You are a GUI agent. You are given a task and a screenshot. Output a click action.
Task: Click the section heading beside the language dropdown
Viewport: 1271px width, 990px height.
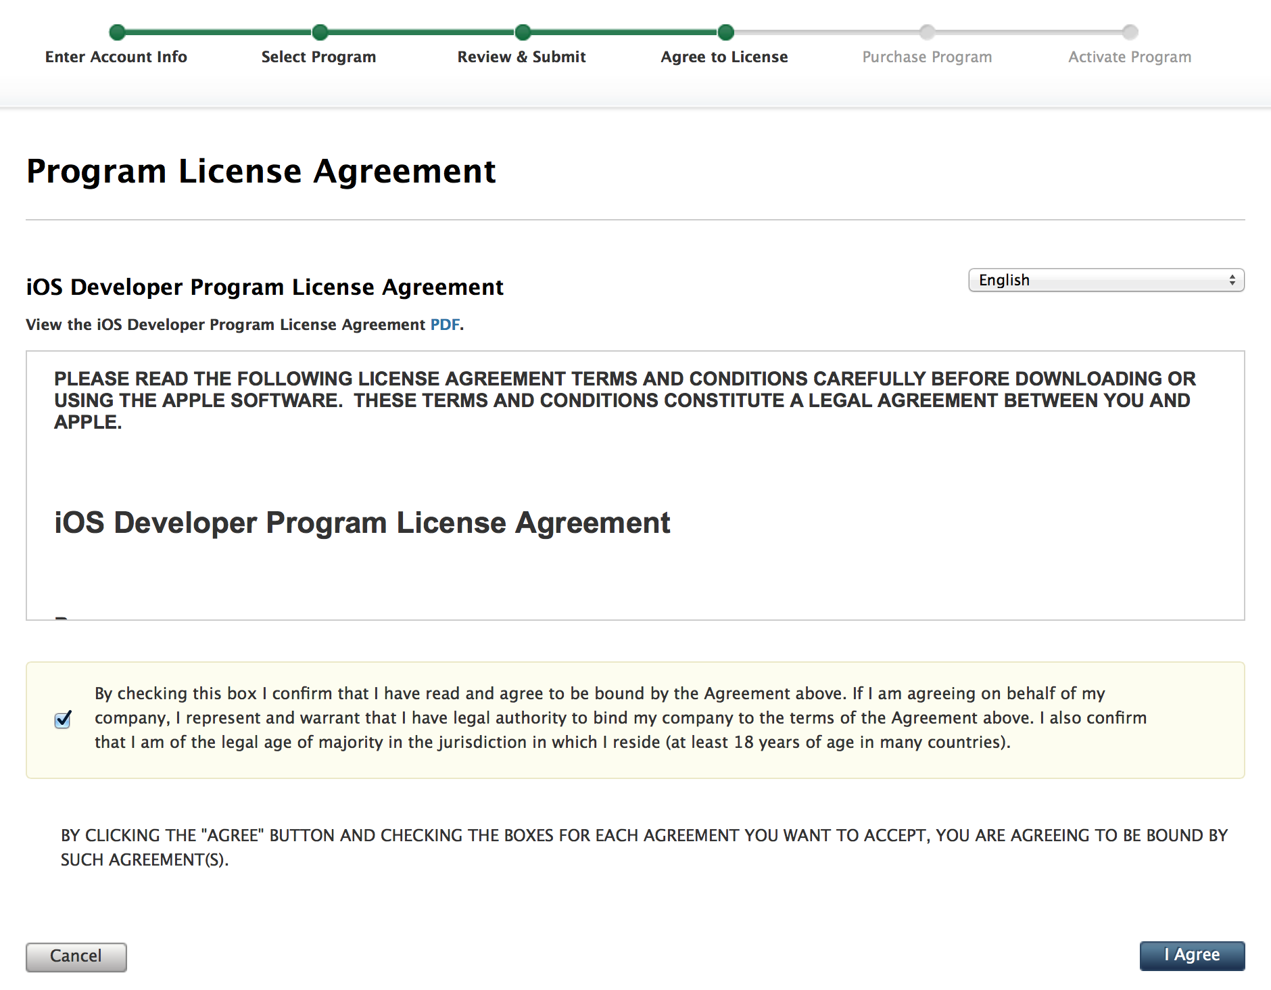[265, 287]
